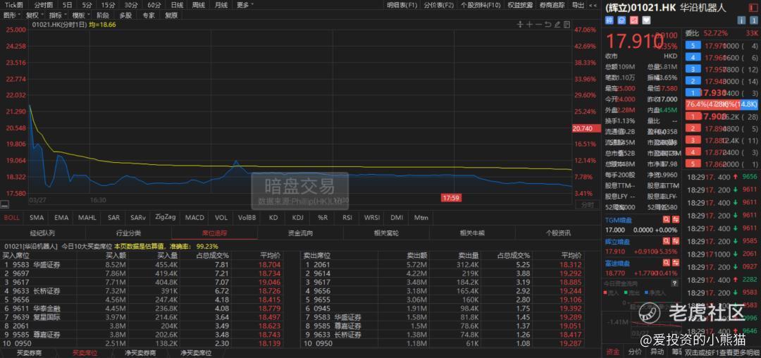Viewport: 761px width, 358px height.
Task: Toggle the RSI indicator
Action: (347, 218)
